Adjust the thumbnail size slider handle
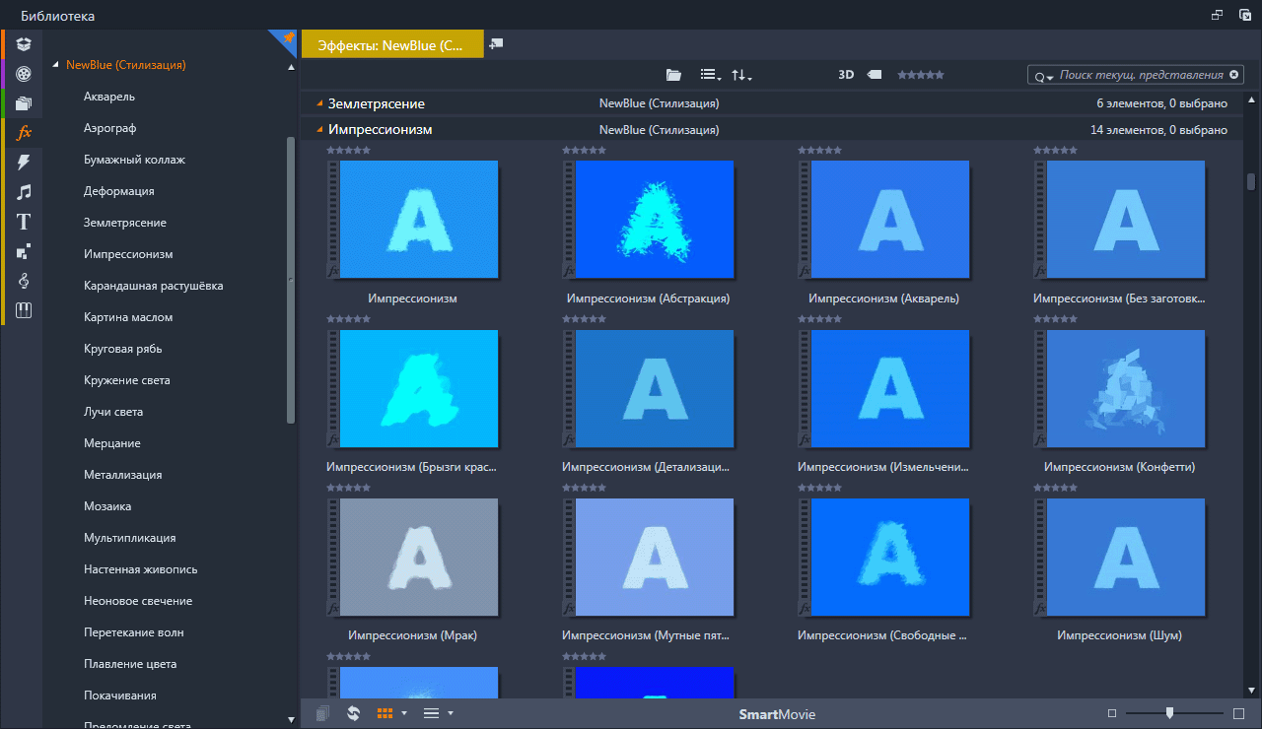This screenshot has width=1262, height=729. click(1169, 712)
